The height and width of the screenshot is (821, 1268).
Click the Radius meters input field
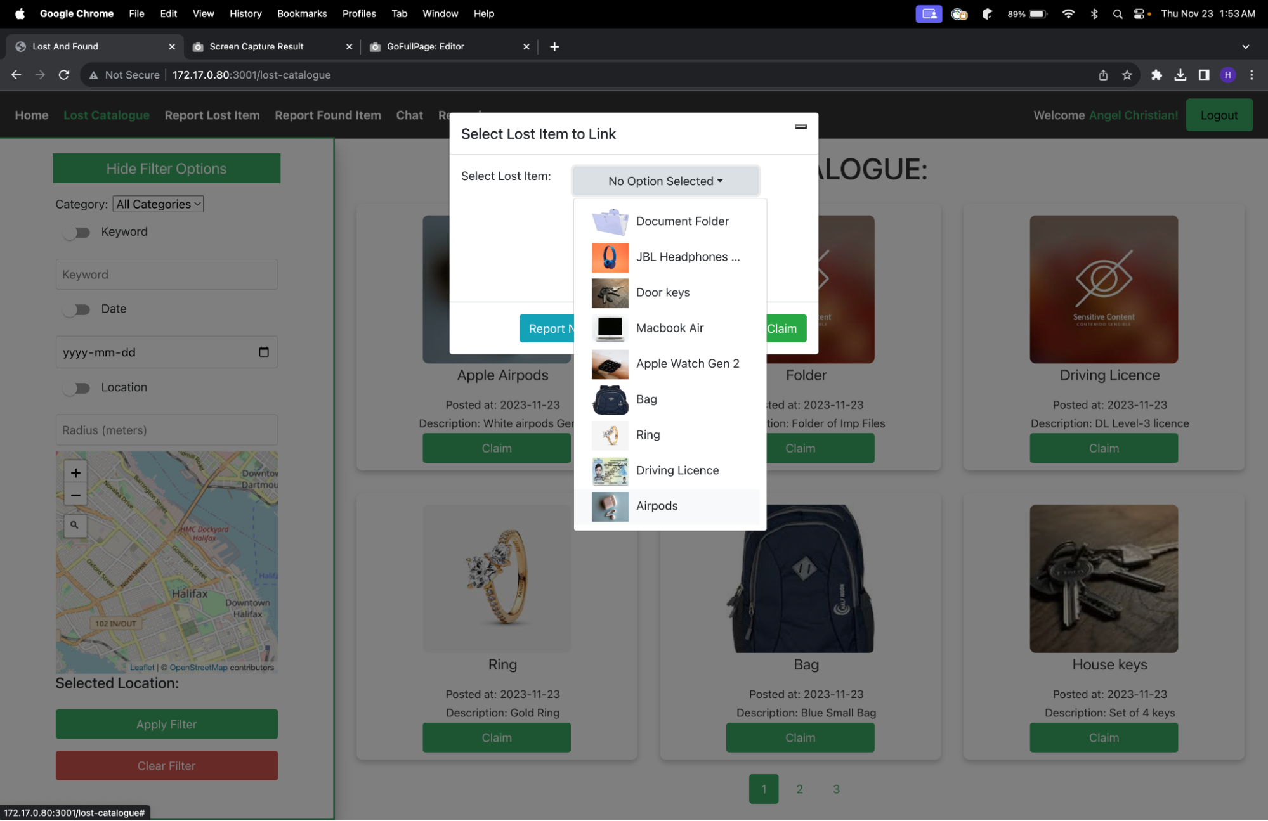pos(166,430)
